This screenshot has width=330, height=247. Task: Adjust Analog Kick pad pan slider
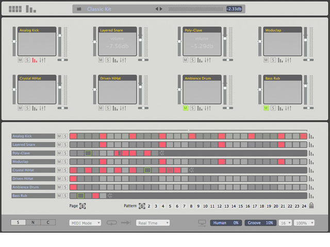[x=63, y=60]
